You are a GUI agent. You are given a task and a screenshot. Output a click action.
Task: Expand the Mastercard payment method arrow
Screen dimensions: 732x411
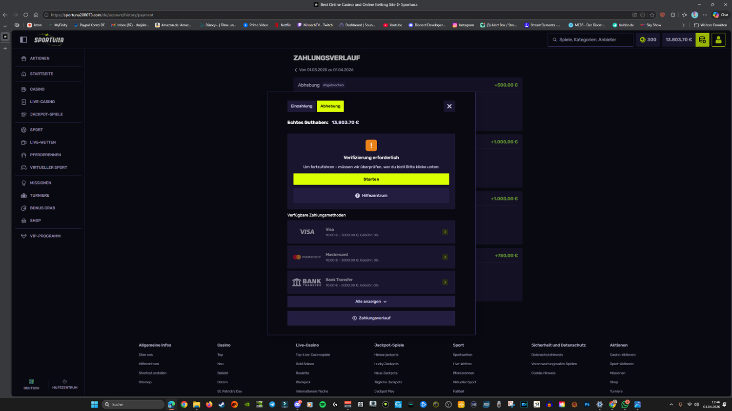click(445, 257)
